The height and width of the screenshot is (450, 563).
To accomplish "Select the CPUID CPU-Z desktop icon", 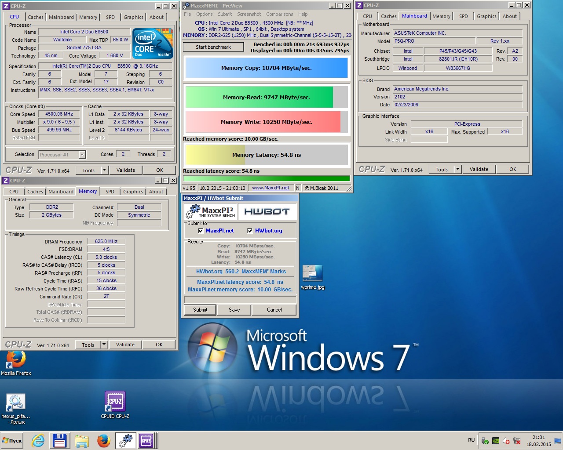I will click(x=115, y=404).
